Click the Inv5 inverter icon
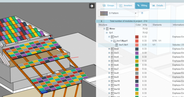Viewport: 184px width, 97px height. click(112, 61)
